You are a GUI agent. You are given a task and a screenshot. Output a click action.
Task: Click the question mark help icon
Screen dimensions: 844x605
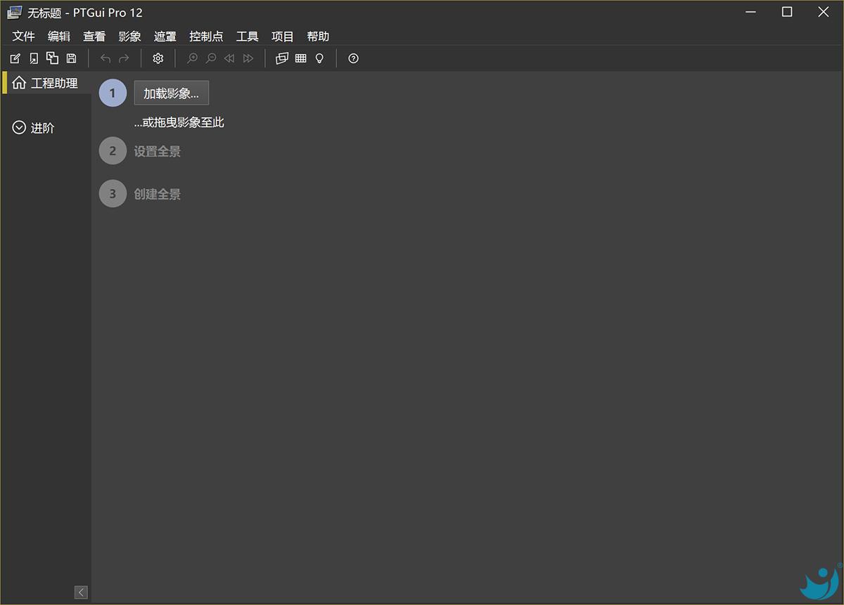pos(354,58)
